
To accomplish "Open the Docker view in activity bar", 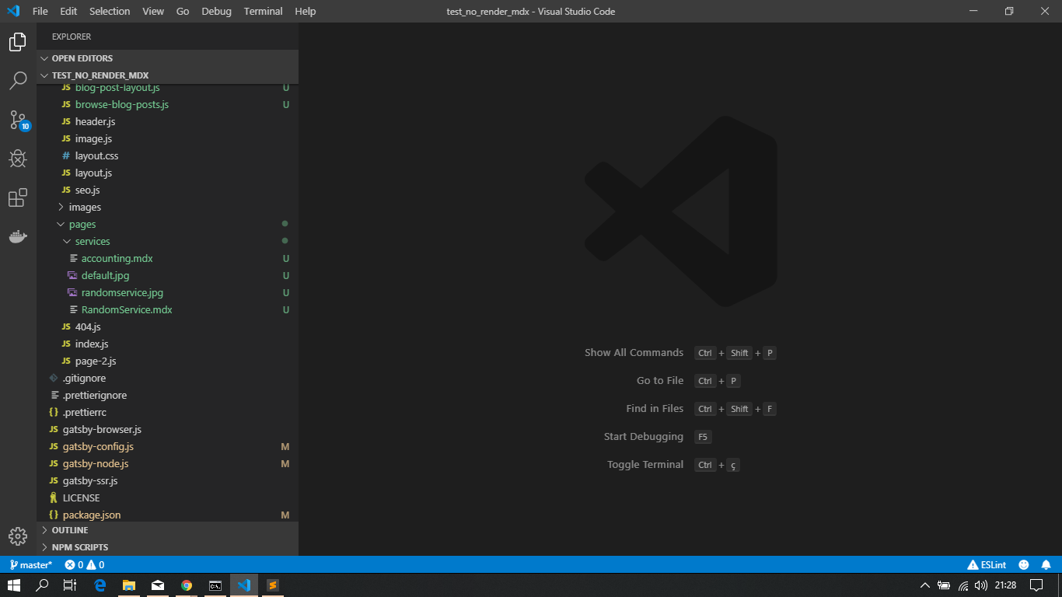I will tap(18, 236).
